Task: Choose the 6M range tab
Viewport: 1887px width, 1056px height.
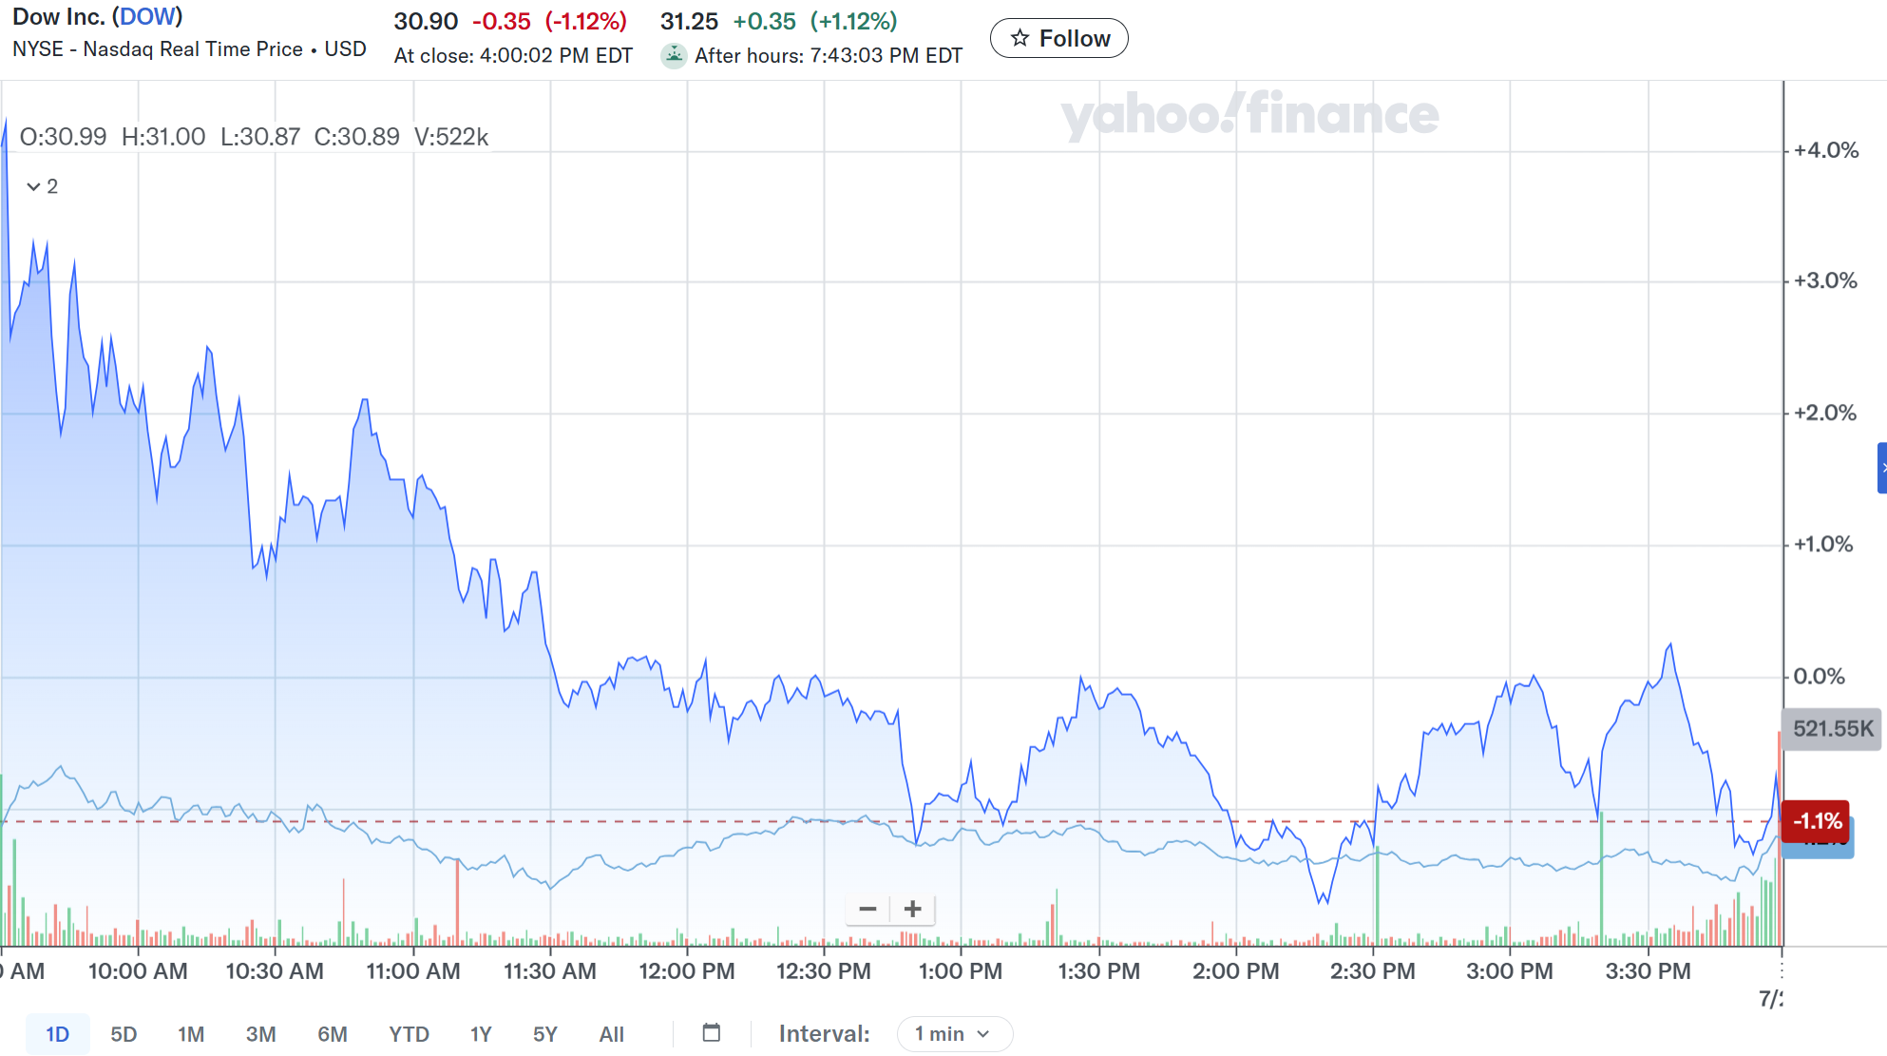Action: (333, 1034)
